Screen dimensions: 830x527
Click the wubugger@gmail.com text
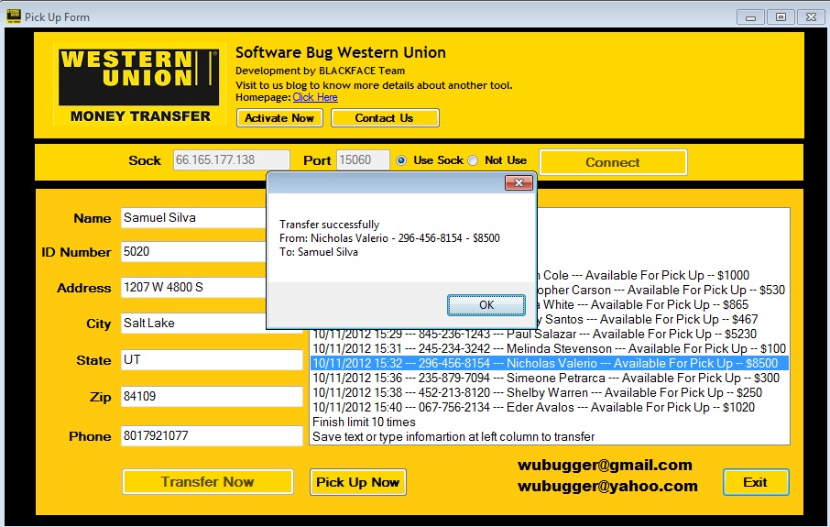605,465
